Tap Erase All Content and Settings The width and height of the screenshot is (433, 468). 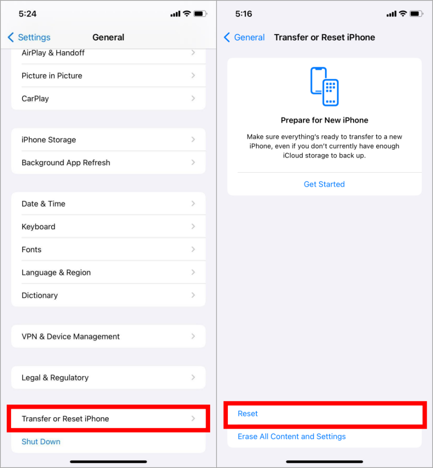pyautogui.click(x=292, y=436)
